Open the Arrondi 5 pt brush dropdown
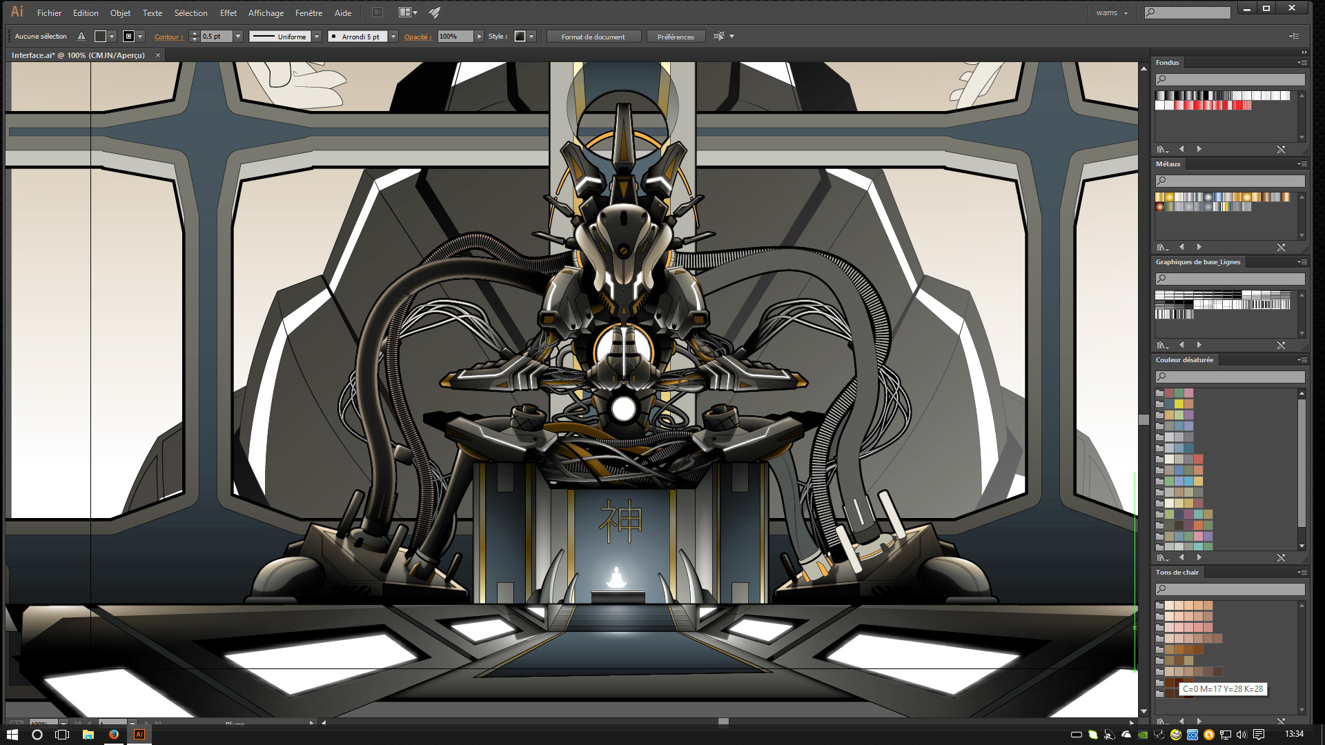Viewport: 1325px width, 745px height. click(x=393, y=37)
